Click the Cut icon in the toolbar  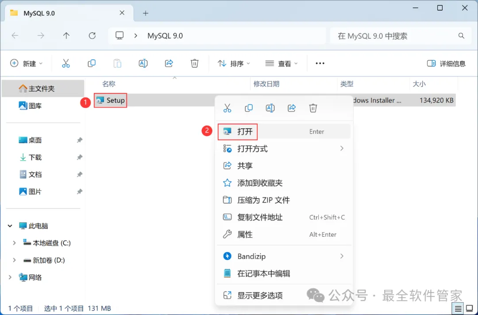[66, 63]
